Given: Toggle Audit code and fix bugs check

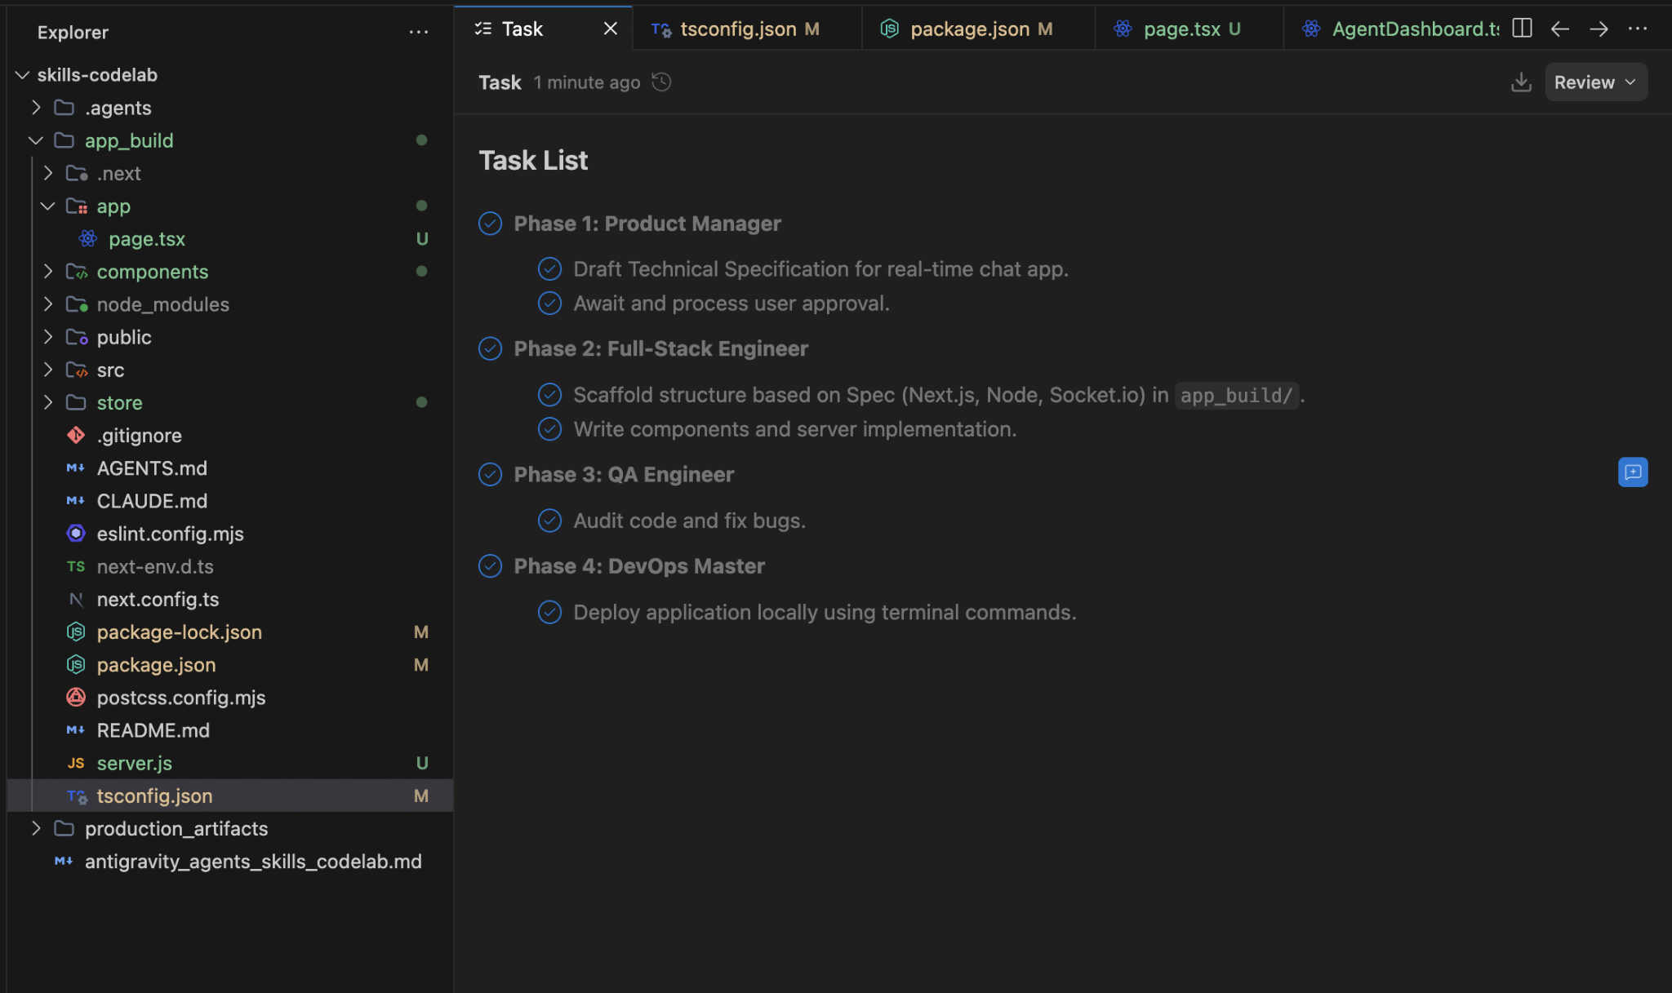Looking at the screenshot, I should pyautogui.click(x=549, y=521).
